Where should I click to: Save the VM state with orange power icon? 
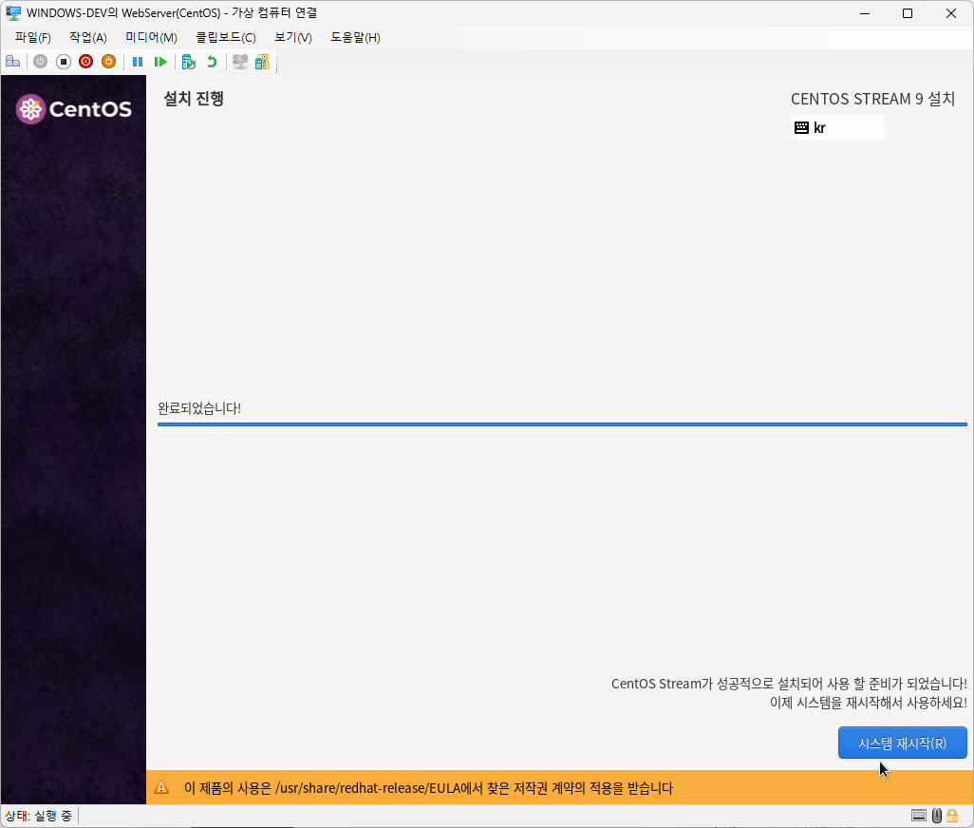pos(108,61)
